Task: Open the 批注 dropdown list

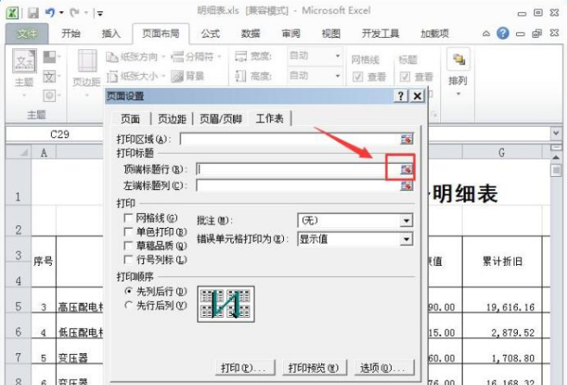Action: click(x=406, y=220)
